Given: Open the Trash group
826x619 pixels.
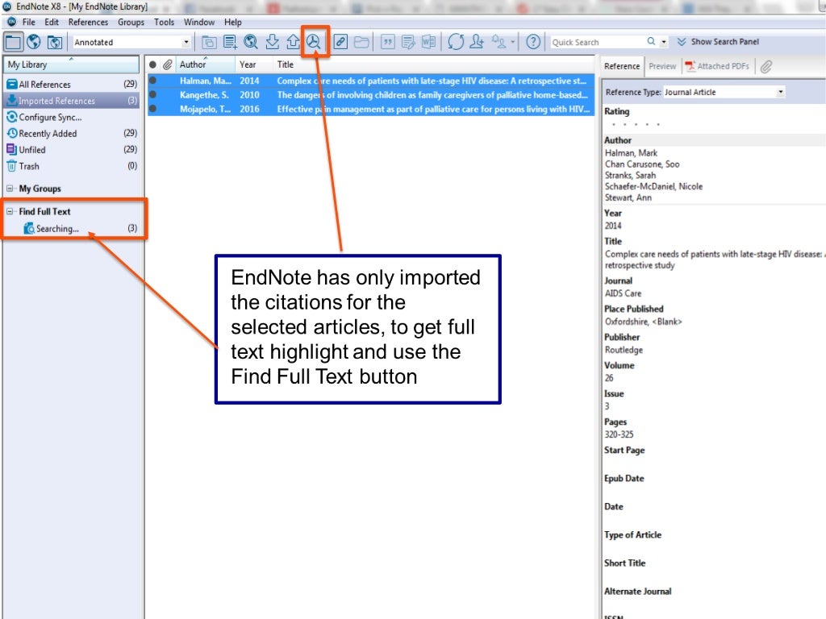Looking at the screenshot, I should click(x=72, y=166).
